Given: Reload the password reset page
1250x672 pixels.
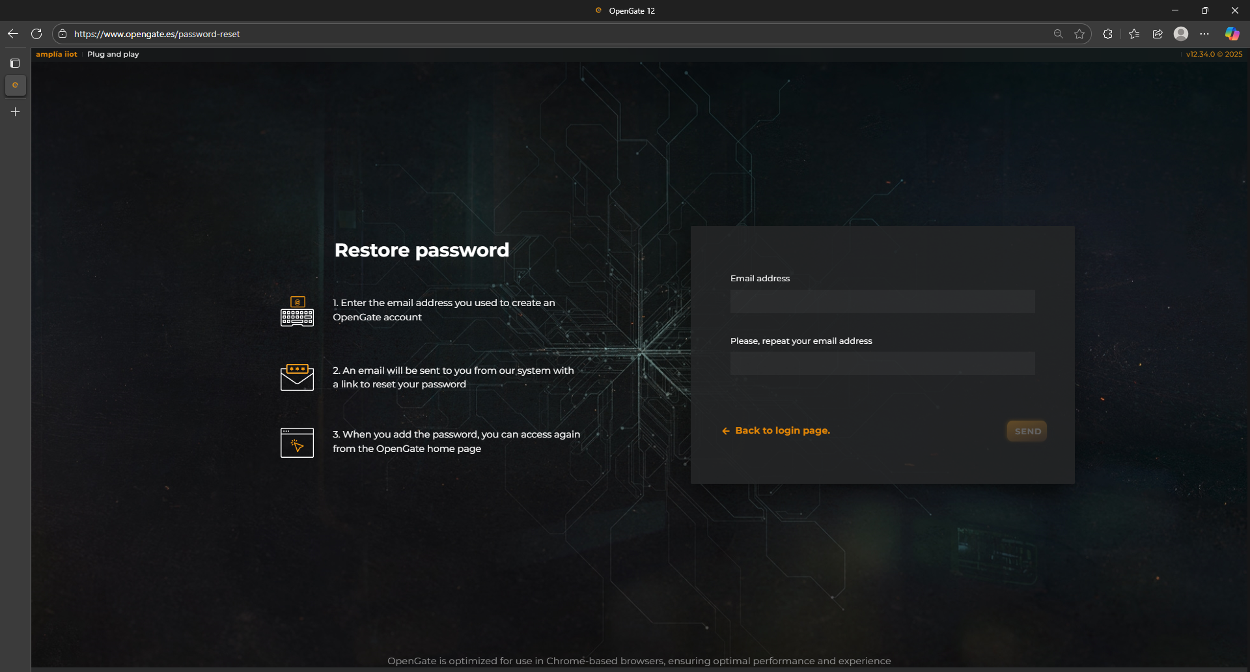Looking at the screenshot, I should click(x=36, y=34).
